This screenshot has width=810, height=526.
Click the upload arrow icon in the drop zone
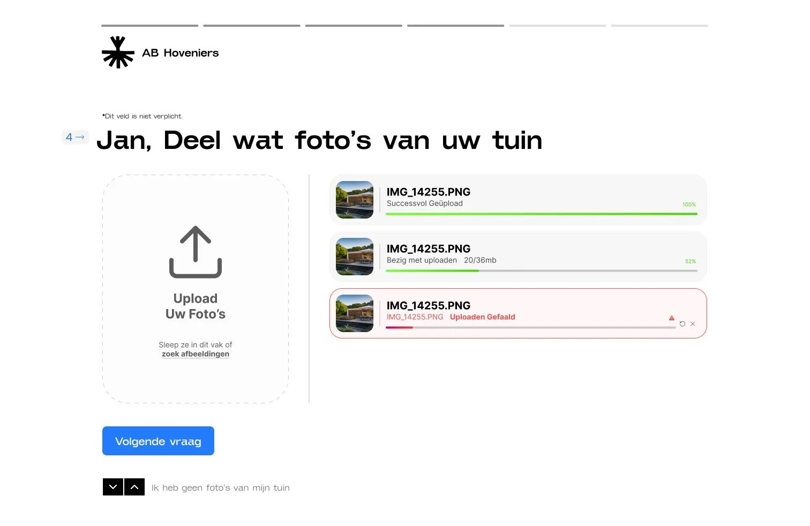(196, 252)
